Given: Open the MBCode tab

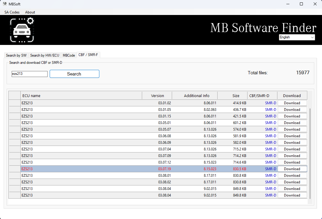Looking at the screenshot, I should tap(69, 55).
